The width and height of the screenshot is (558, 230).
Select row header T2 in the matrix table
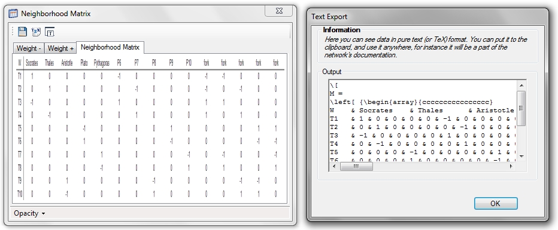pos(20,89)
